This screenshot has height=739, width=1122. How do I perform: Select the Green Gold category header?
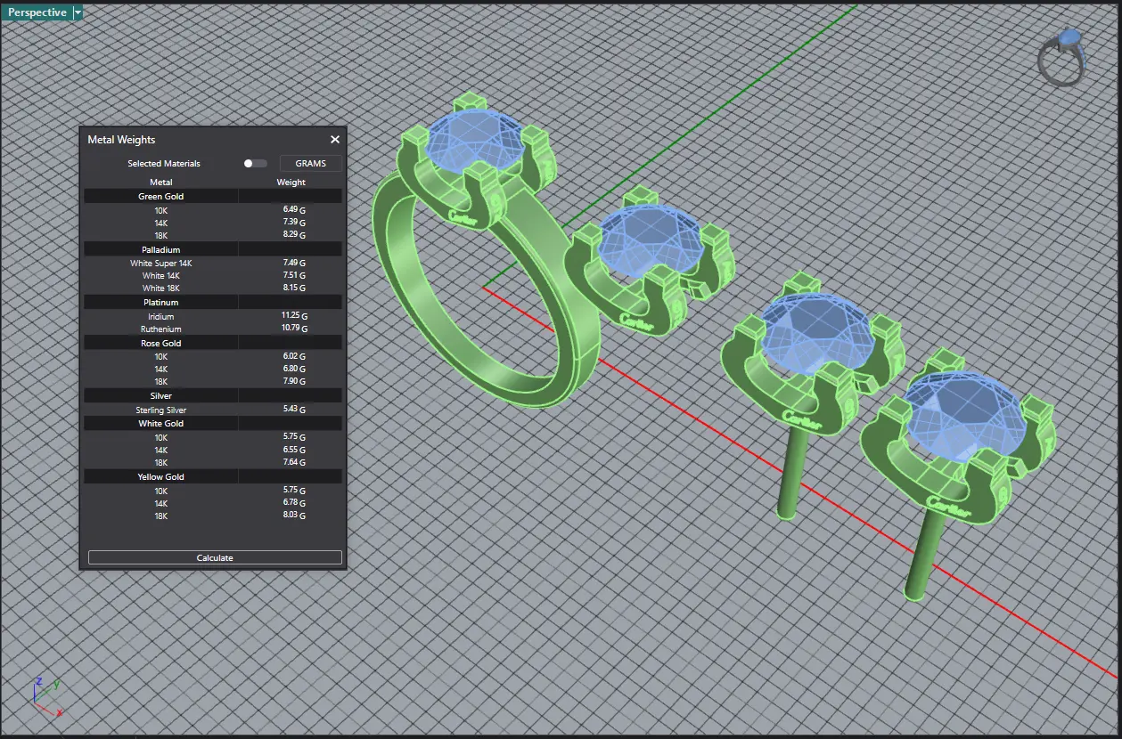pyautogui.click(x=161, y=196)
